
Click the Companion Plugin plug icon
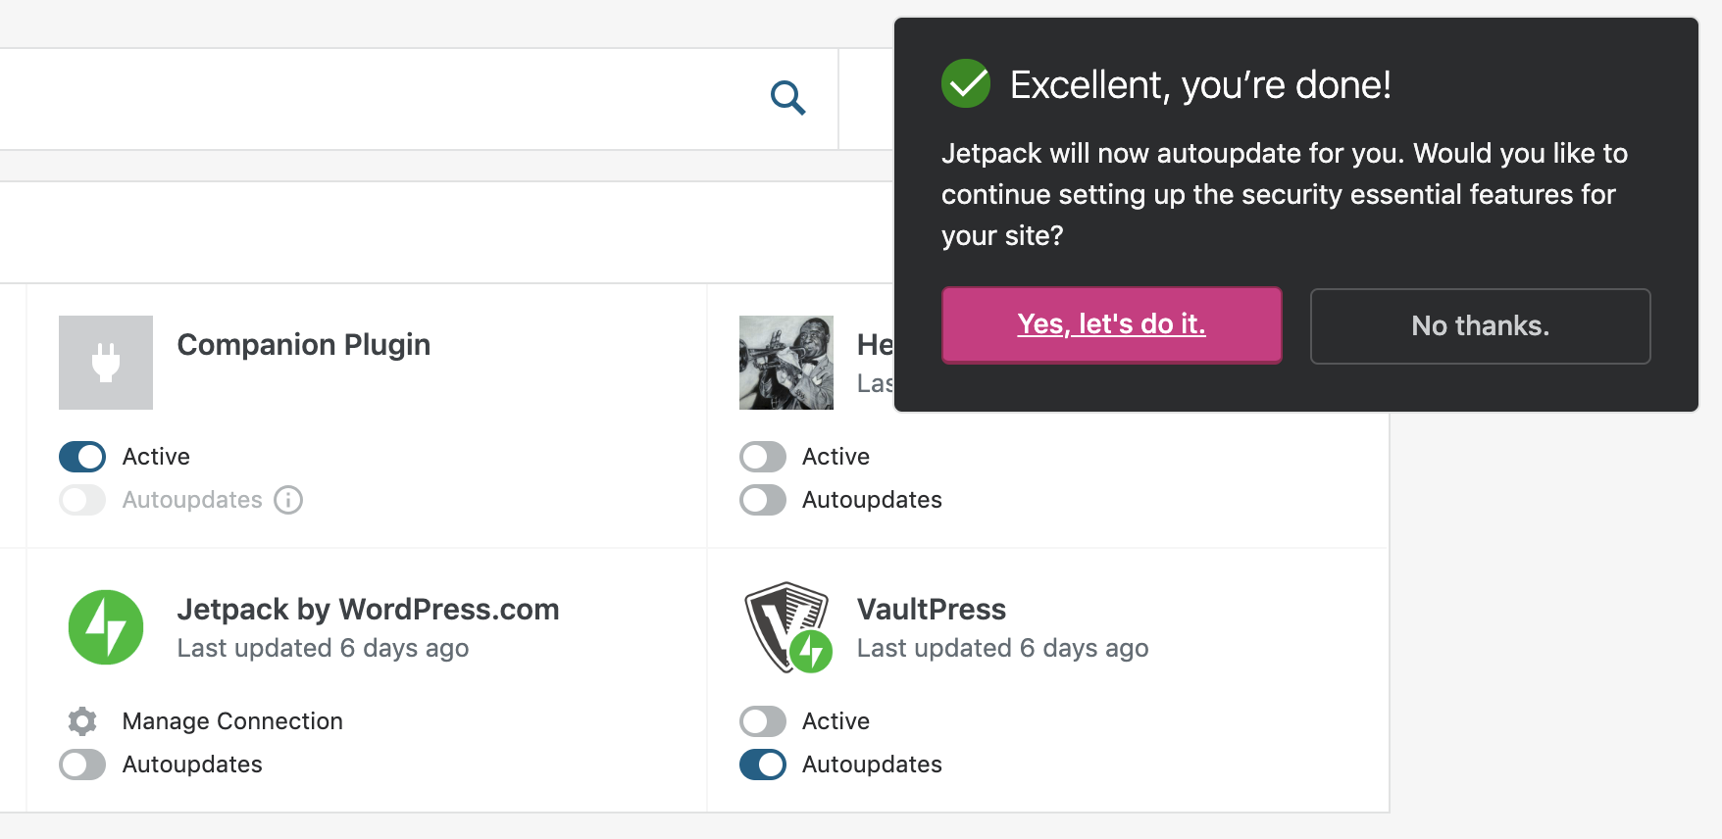coord(106,363)
